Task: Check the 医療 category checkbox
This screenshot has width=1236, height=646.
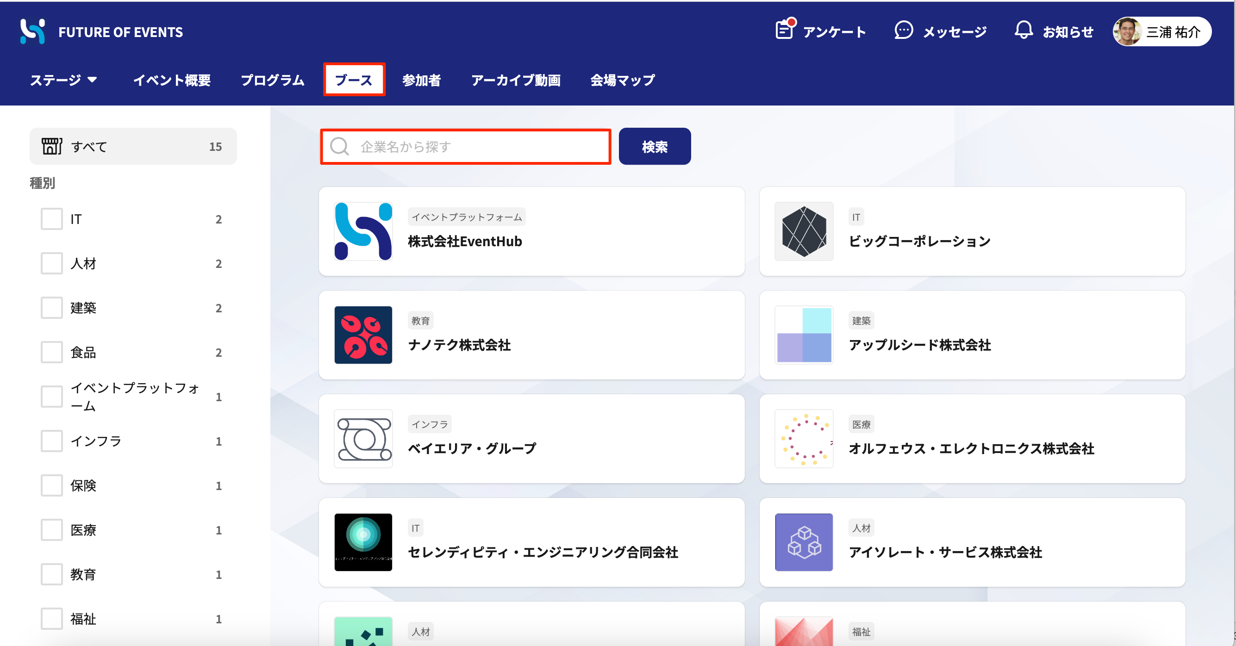Action: pos(52,530)
